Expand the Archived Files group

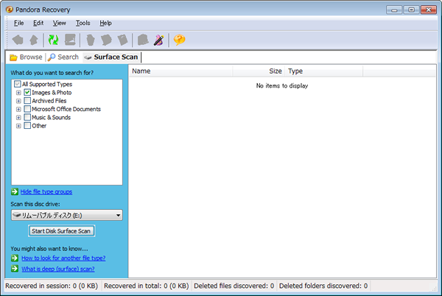tap(18, 101)
